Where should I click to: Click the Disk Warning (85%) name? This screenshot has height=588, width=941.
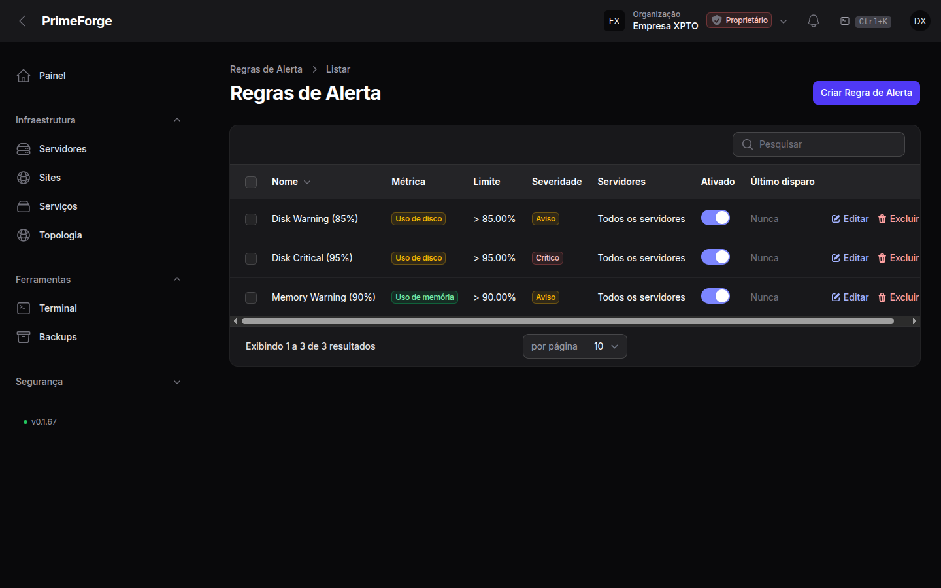click(x=315, y=219)
